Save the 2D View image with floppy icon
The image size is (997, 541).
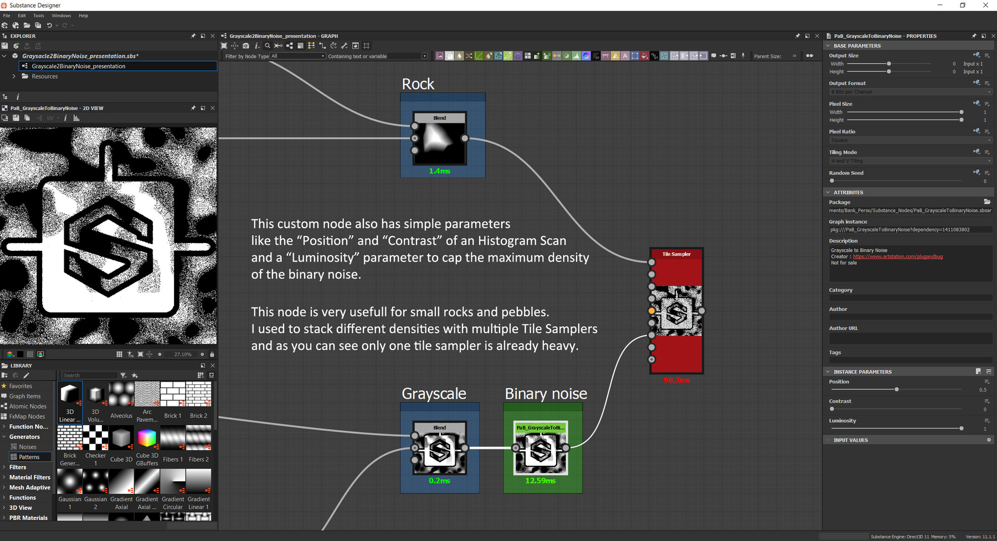coord(16,118)
